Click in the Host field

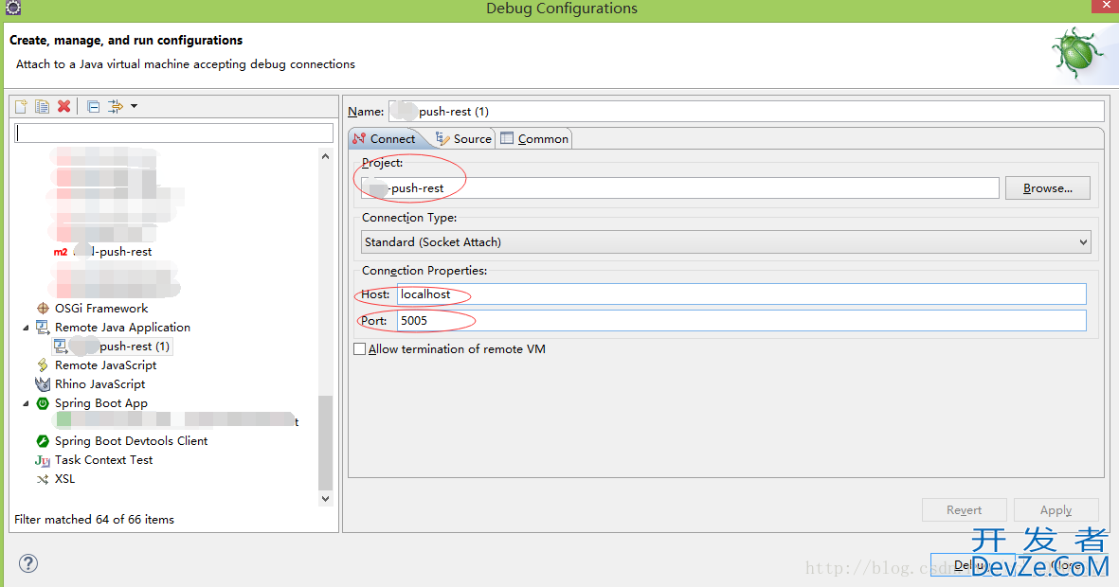[x=742, y=293]
